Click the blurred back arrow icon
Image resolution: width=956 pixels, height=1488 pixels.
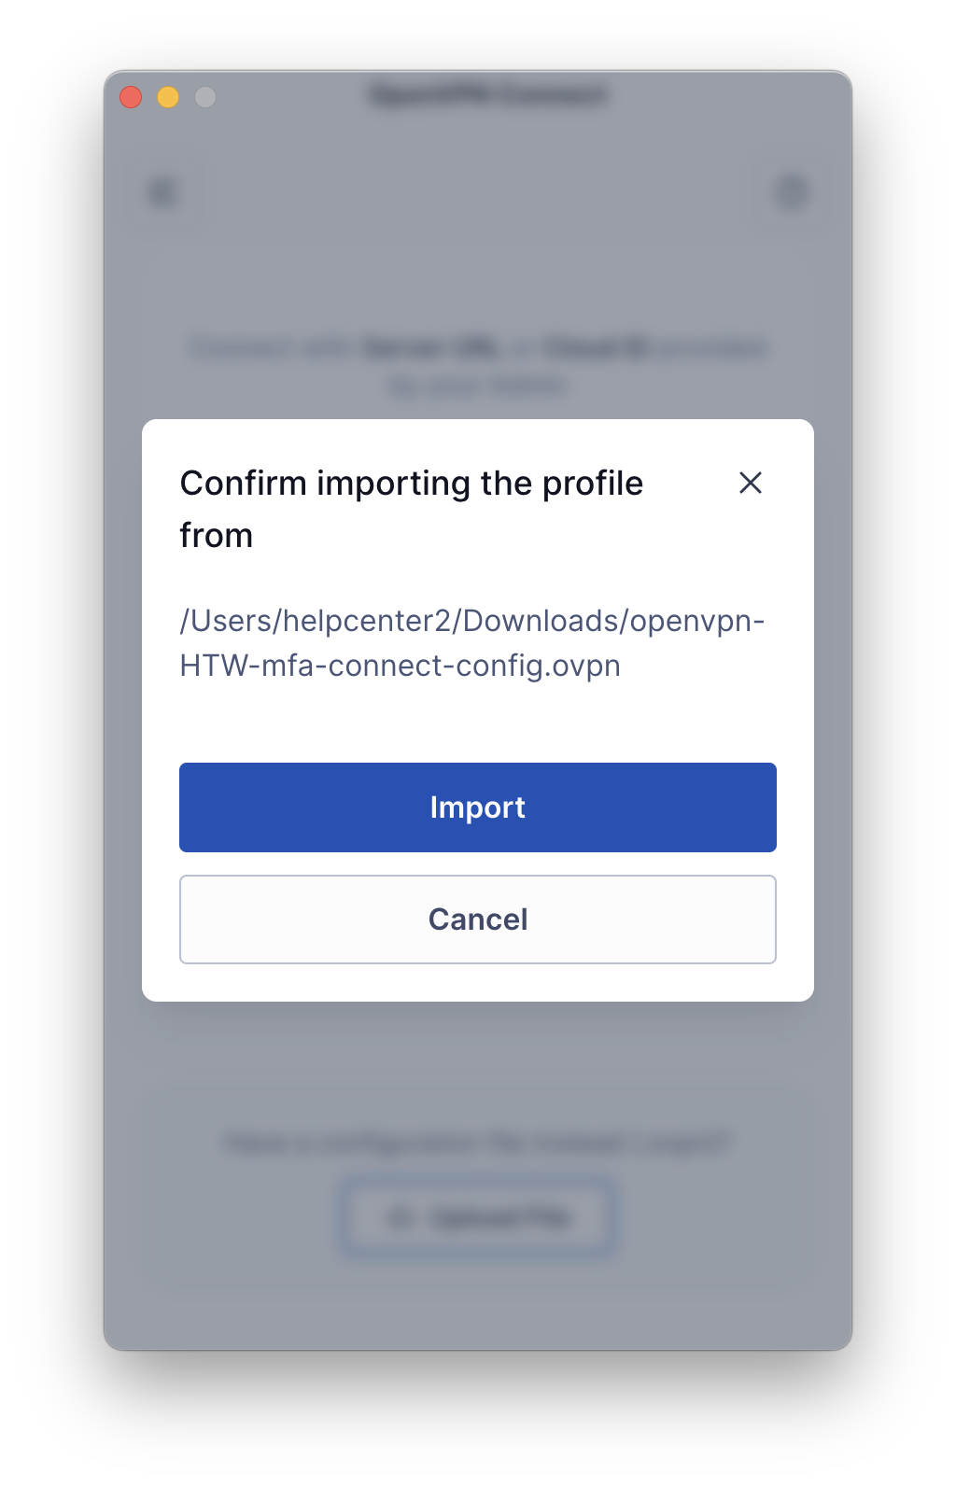pyautogui.click(x=163, y=193)
